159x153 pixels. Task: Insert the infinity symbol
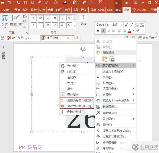[41, 18]
